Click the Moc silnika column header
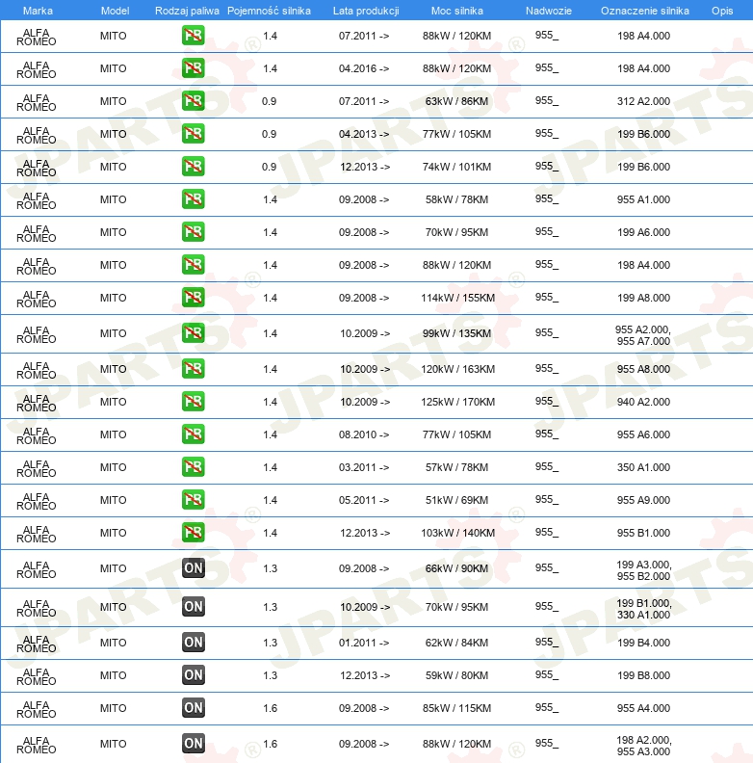This screenshot has width=753, height=763. (x=457, y=10)
